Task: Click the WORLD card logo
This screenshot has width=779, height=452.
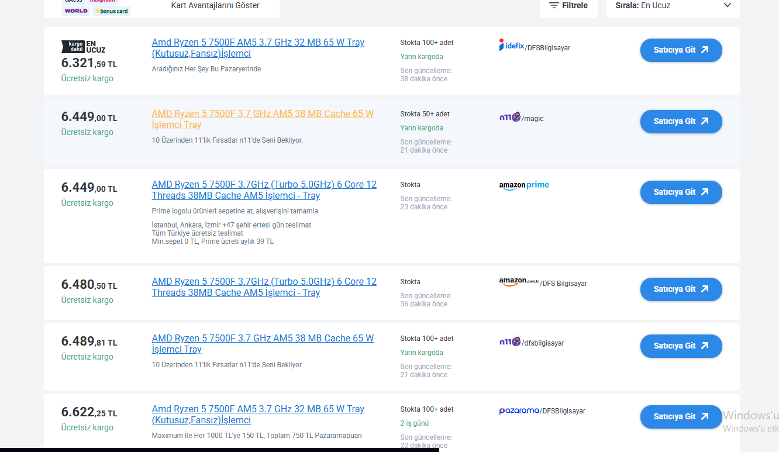Action: coord(76,11)
